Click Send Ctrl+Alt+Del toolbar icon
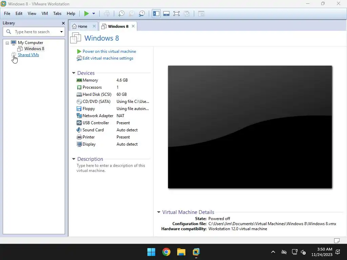The width and height of the screenshot is (347, 260). click(x=107, y=14)
